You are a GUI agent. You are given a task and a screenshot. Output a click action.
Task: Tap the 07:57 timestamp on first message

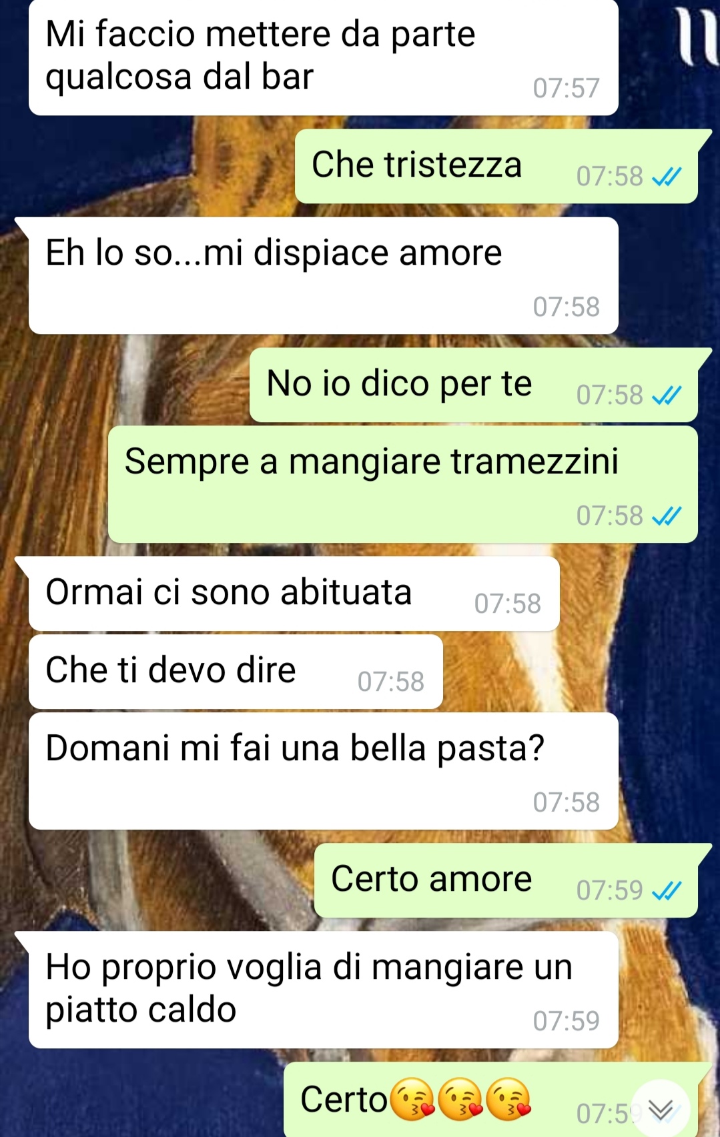click(x=567, y=88)
